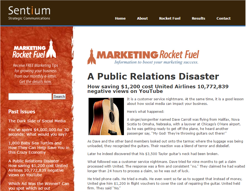
Task: Click the acoustic guitar photo
Action: (106, 117)
